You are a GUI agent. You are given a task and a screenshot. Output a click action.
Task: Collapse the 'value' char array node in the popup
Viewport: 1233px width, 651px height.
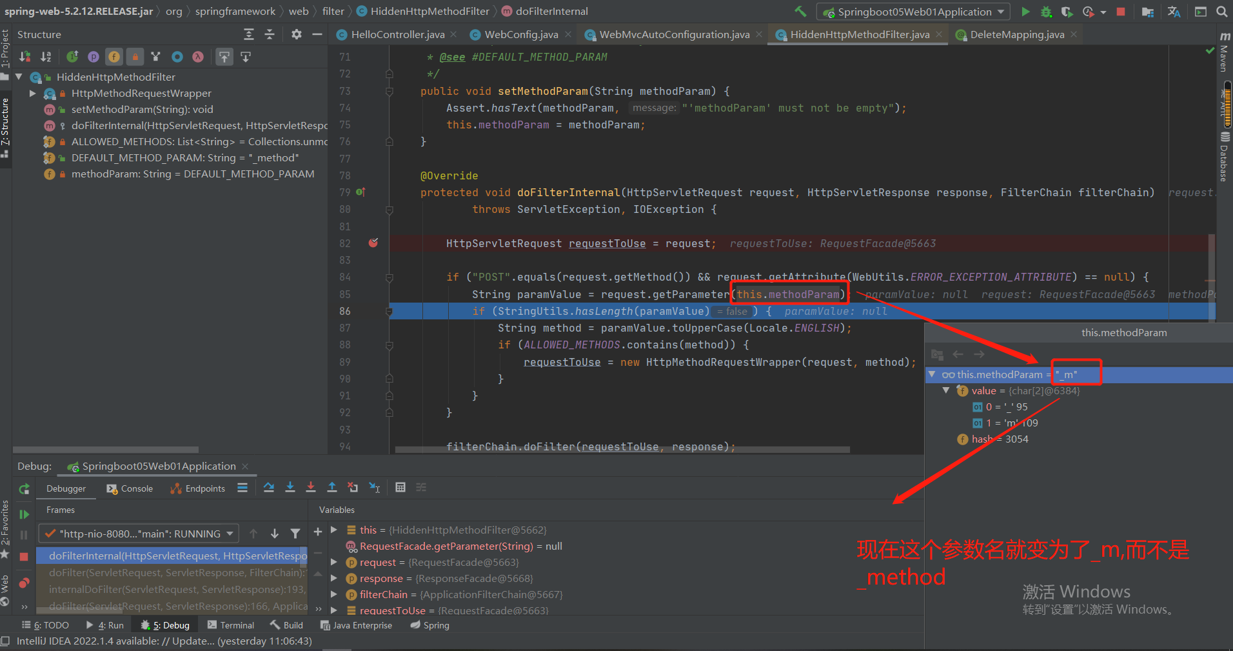pyautogui.click(x=946, y=390)
